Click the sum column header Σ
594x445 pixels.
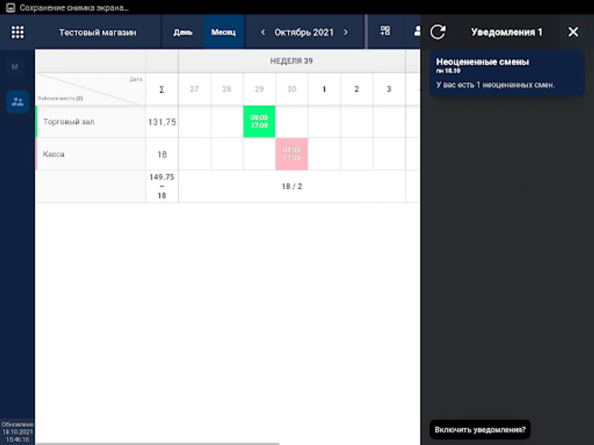click(x=162, y=89)
